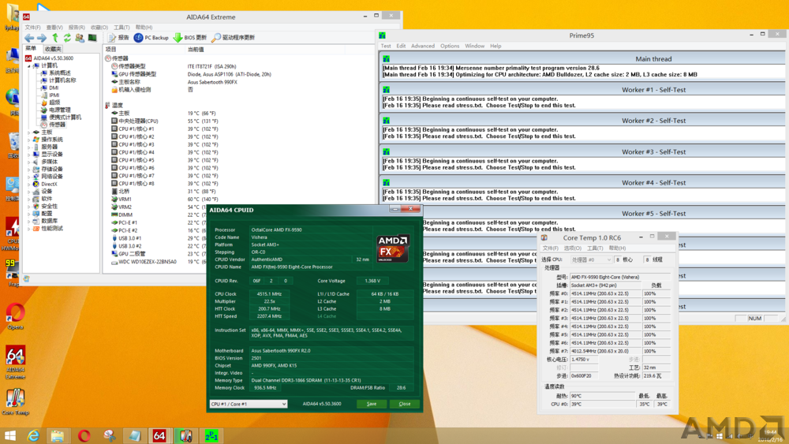
Task: Switch to Core Temp via taskbar icon
Action: 185,435
